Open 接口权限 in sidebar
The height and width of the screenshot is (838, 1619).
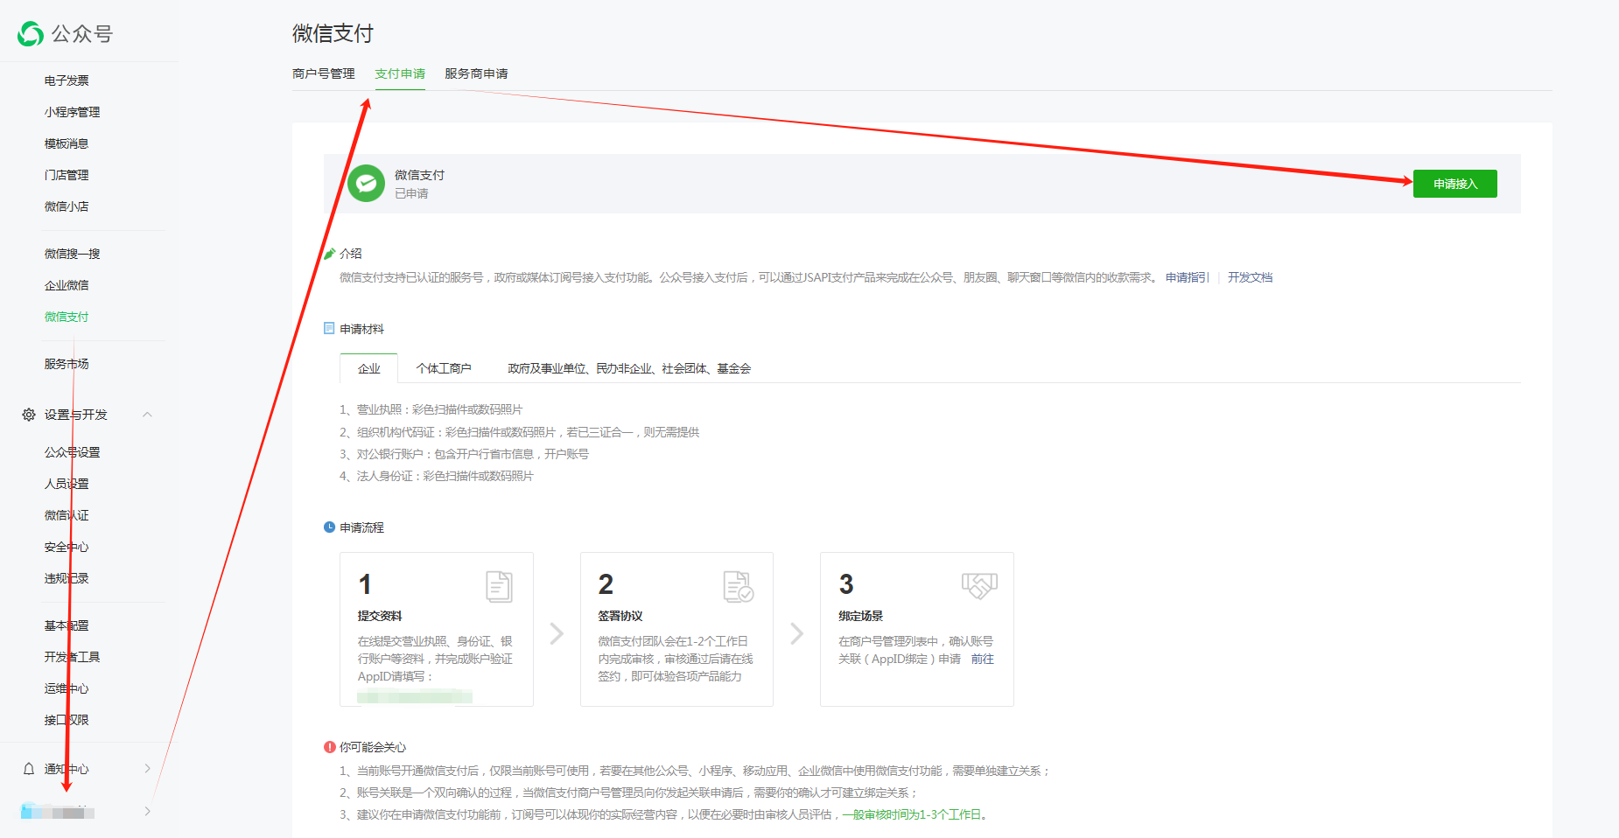pyautogui.click(x=67, y=720)
